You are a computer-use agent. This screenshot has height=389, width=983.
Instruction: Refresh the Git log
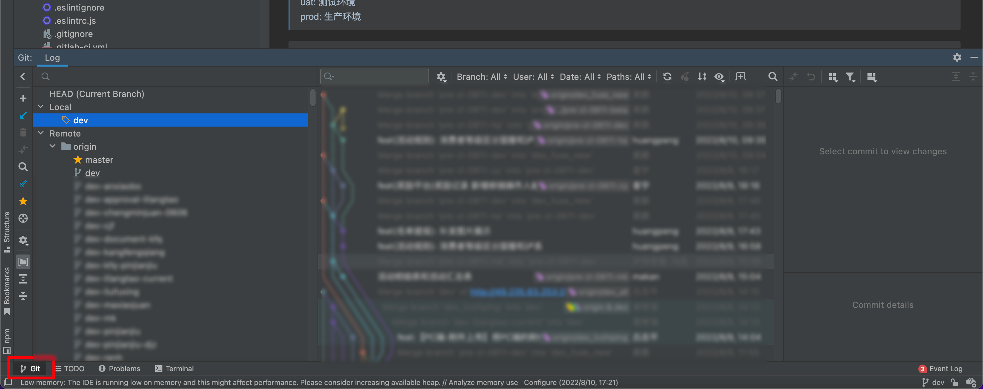(x=667, y=76)
